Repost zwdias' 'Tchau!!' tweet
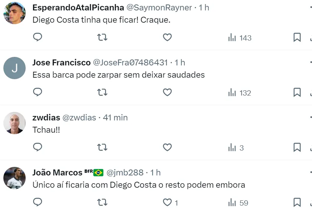Image resolution: width=312 pixels, height=210 pixels. 102,147
